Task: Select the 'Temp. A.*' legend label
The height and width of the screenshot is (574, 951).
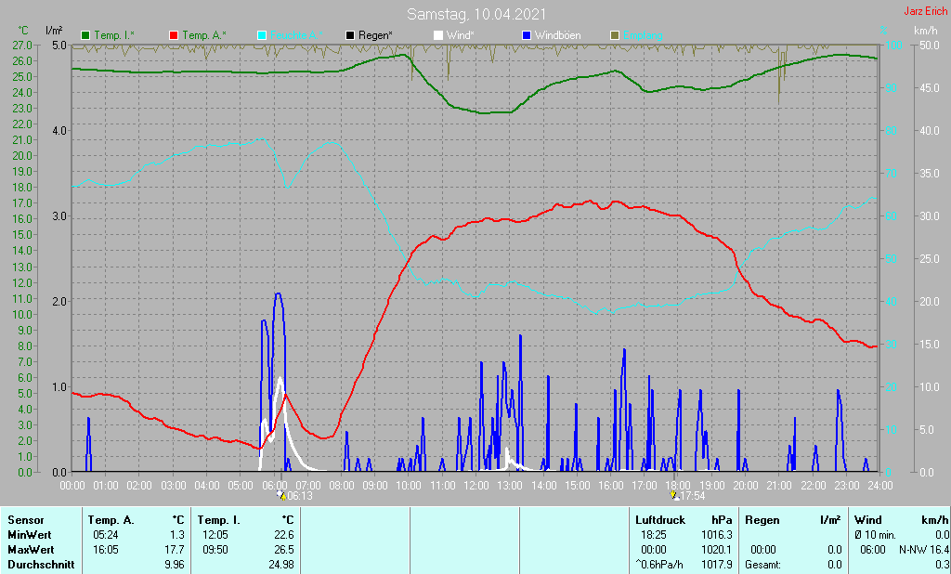Action: [204, 35]
